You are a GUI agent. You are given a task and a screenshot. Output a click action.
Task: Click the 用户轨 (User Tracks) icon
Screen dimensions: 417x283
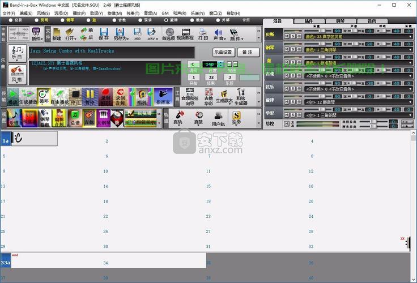click(x=218, y=118)
